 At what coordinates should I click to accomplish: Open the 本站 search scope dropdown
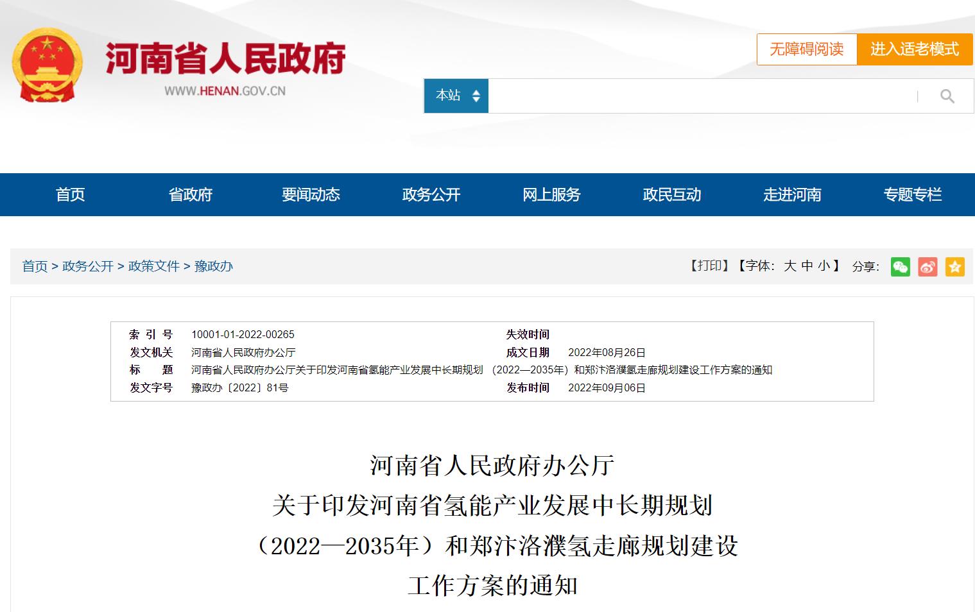click(456, 96)
